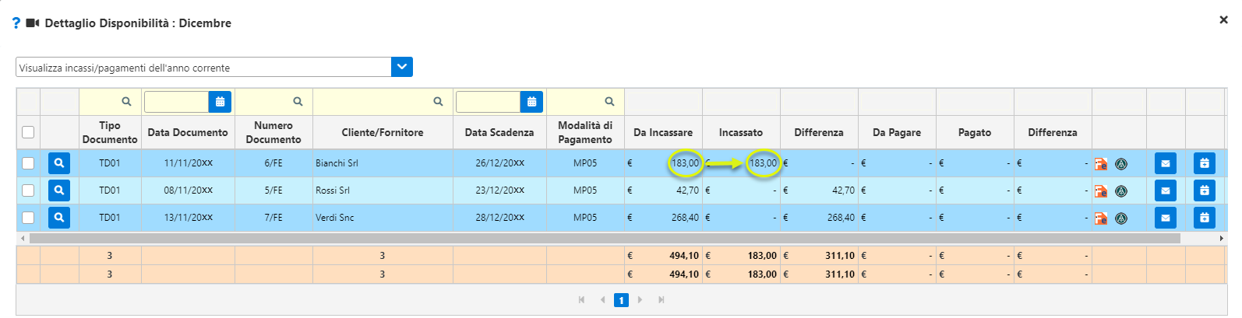Viewport: 1242px width, 318px height.
Task: Open the Visualizza incassi/pagamenti dropdown arrow
Action: tap(402, 67)
